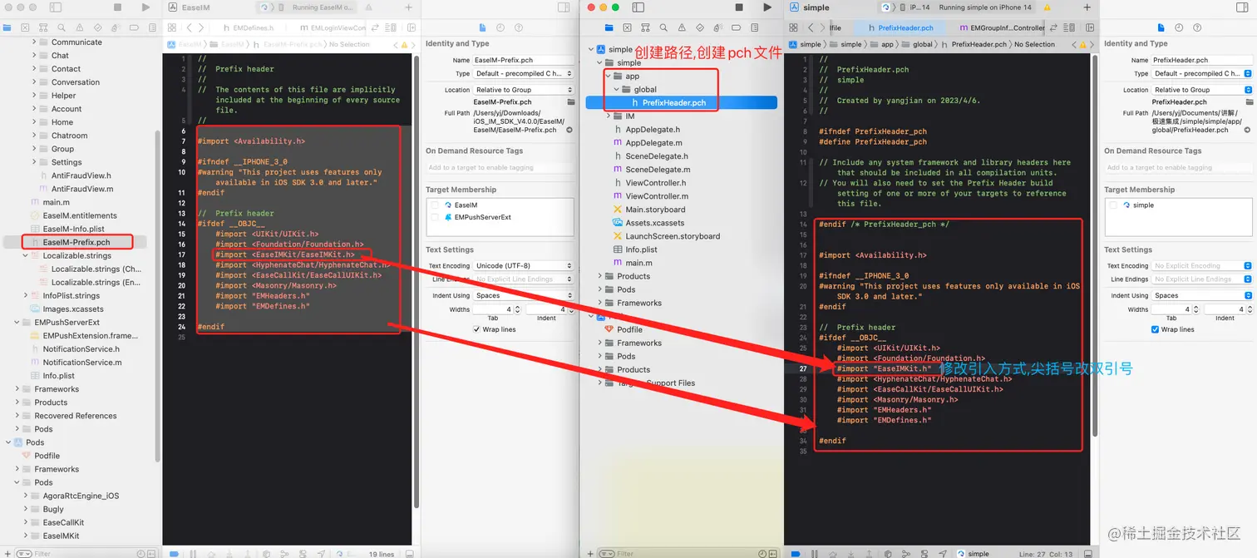
Task: Open Podfile in simple navigator
Action: coord(629,329)
